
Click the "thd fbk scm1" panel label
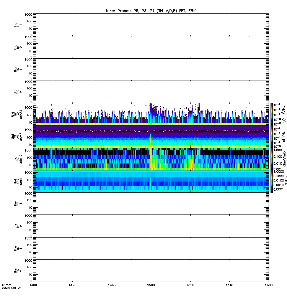point(18,181)
